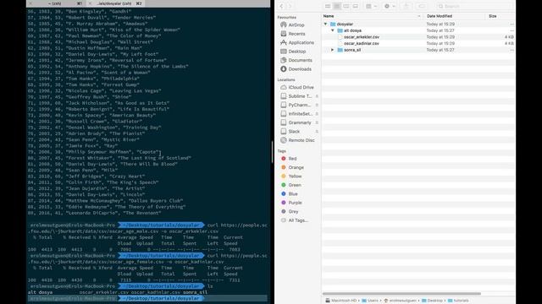This screenshot has height=304, width=542.
Task: Open Recents in Finder sidebar
Action: click(293, 34)
